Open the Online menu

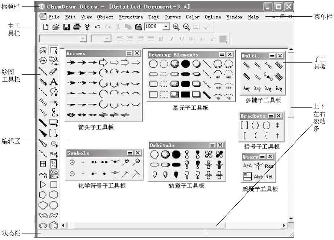click(x=213, y=17)
